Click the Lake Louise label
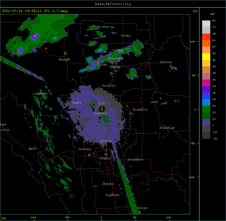The image size is (226, 221). pyautogui.click(x=5, y=127)
